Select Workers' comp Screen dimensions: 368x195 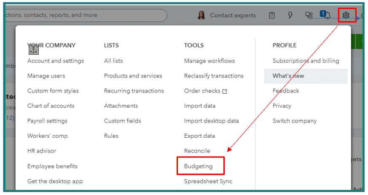tap(47, 136)
